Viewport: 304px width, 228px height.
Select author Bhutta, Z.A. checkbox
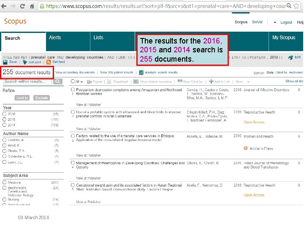coord(5,151)
